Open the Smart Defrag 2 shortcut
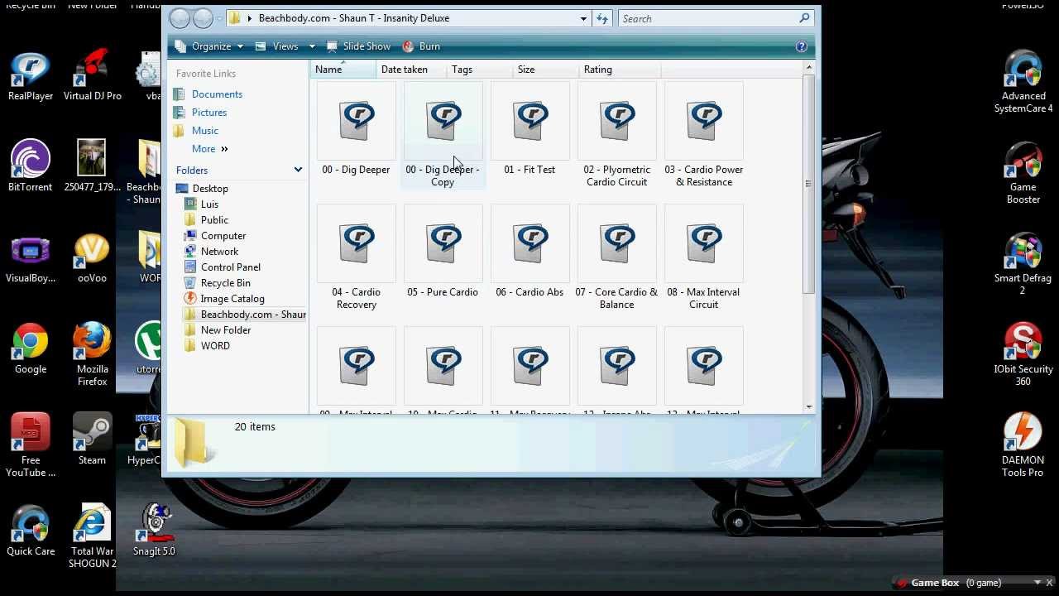1059x596 pixels. (x=1023, y=264)
